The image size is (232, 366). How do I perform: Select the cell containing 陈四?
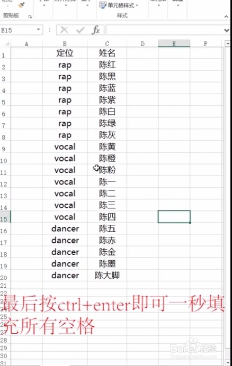(107, 217)
